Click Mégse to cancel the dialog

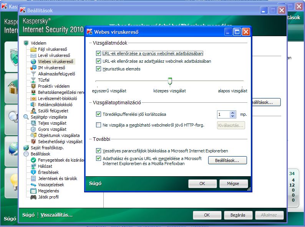(234, 184)
